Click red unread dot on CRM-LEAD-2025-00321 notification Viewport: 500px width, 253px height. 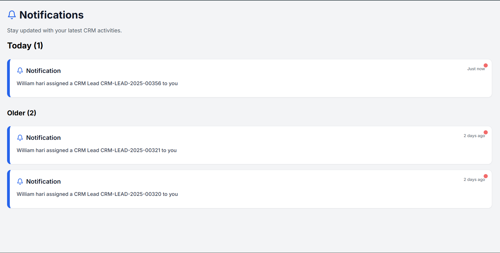click(x=486, y=132)
